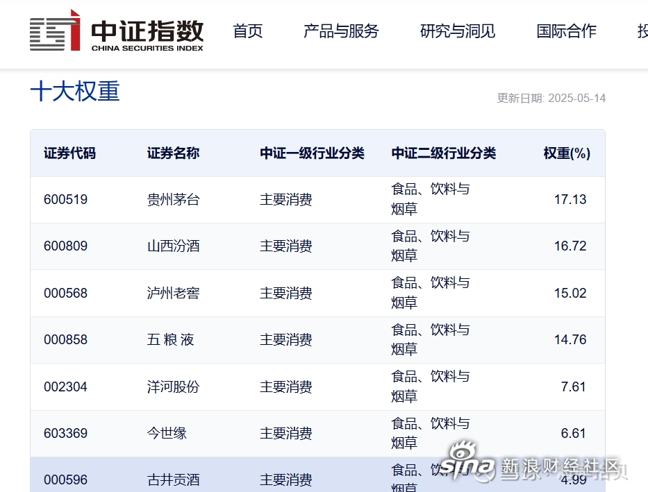This screenshot has height=492, width=648.
Task: Click the 山西汾酒 security name
Action: click(174, 246)
